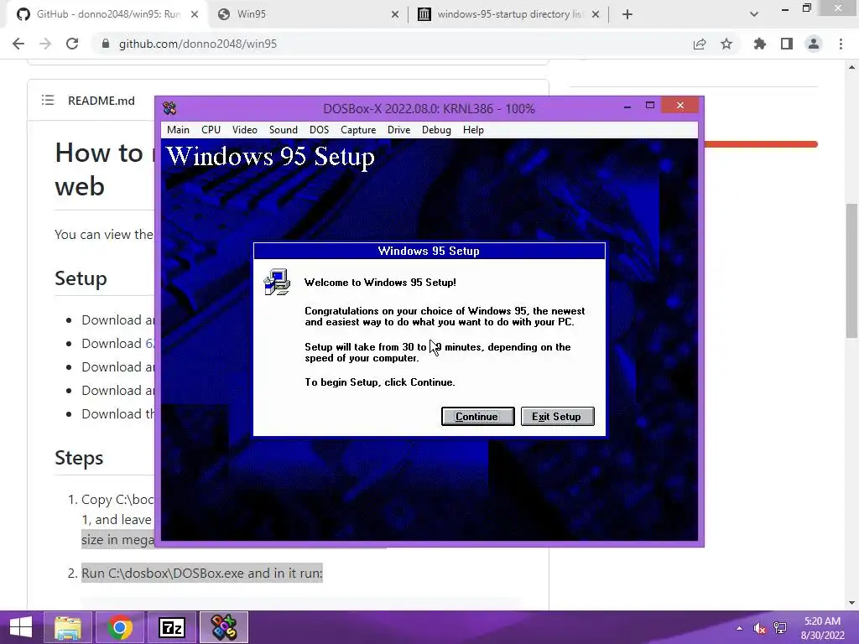Go back in browser history

[x=18, y=44]
